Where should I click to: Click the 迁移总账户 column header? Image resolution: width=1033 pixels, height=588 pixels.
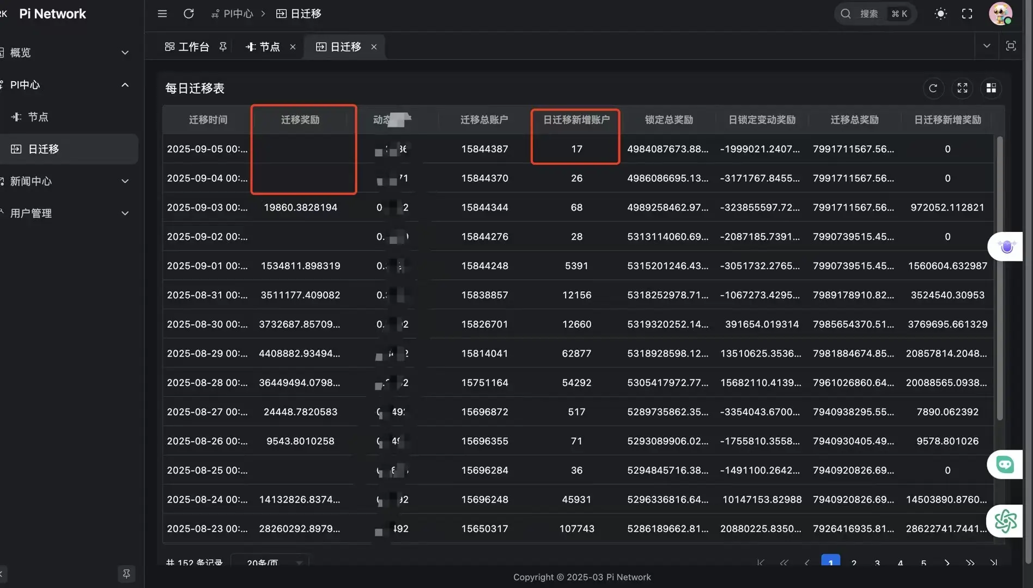click(484, 120)
